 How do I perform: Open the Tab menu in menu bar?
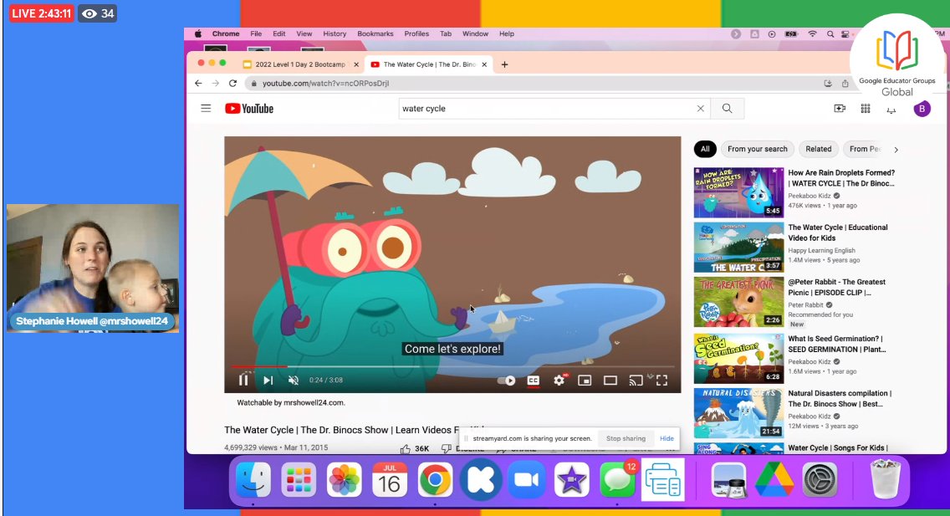(445, 34)
